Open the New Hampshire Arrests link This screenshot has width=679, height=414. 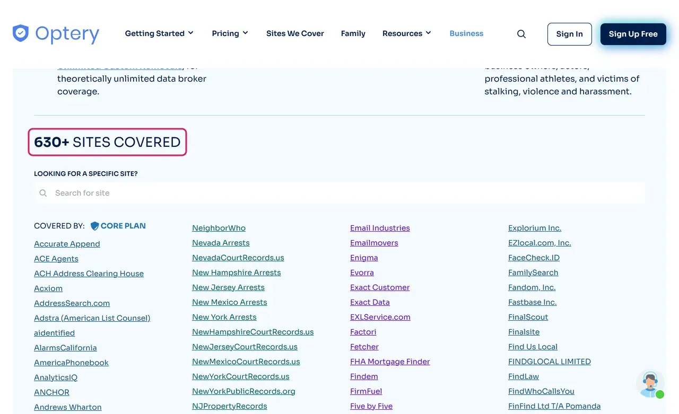[237, 272]
